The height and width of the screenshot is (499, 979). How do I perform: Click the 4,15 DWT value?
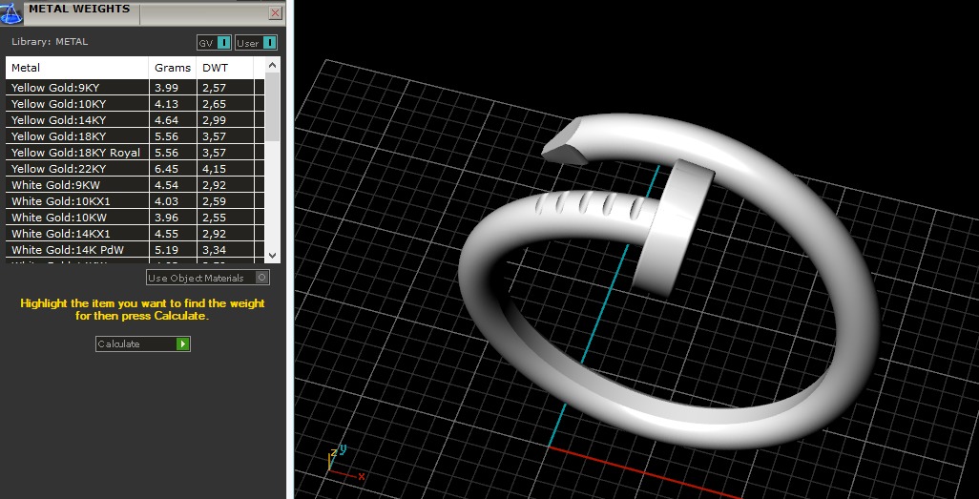coord(214,169)
